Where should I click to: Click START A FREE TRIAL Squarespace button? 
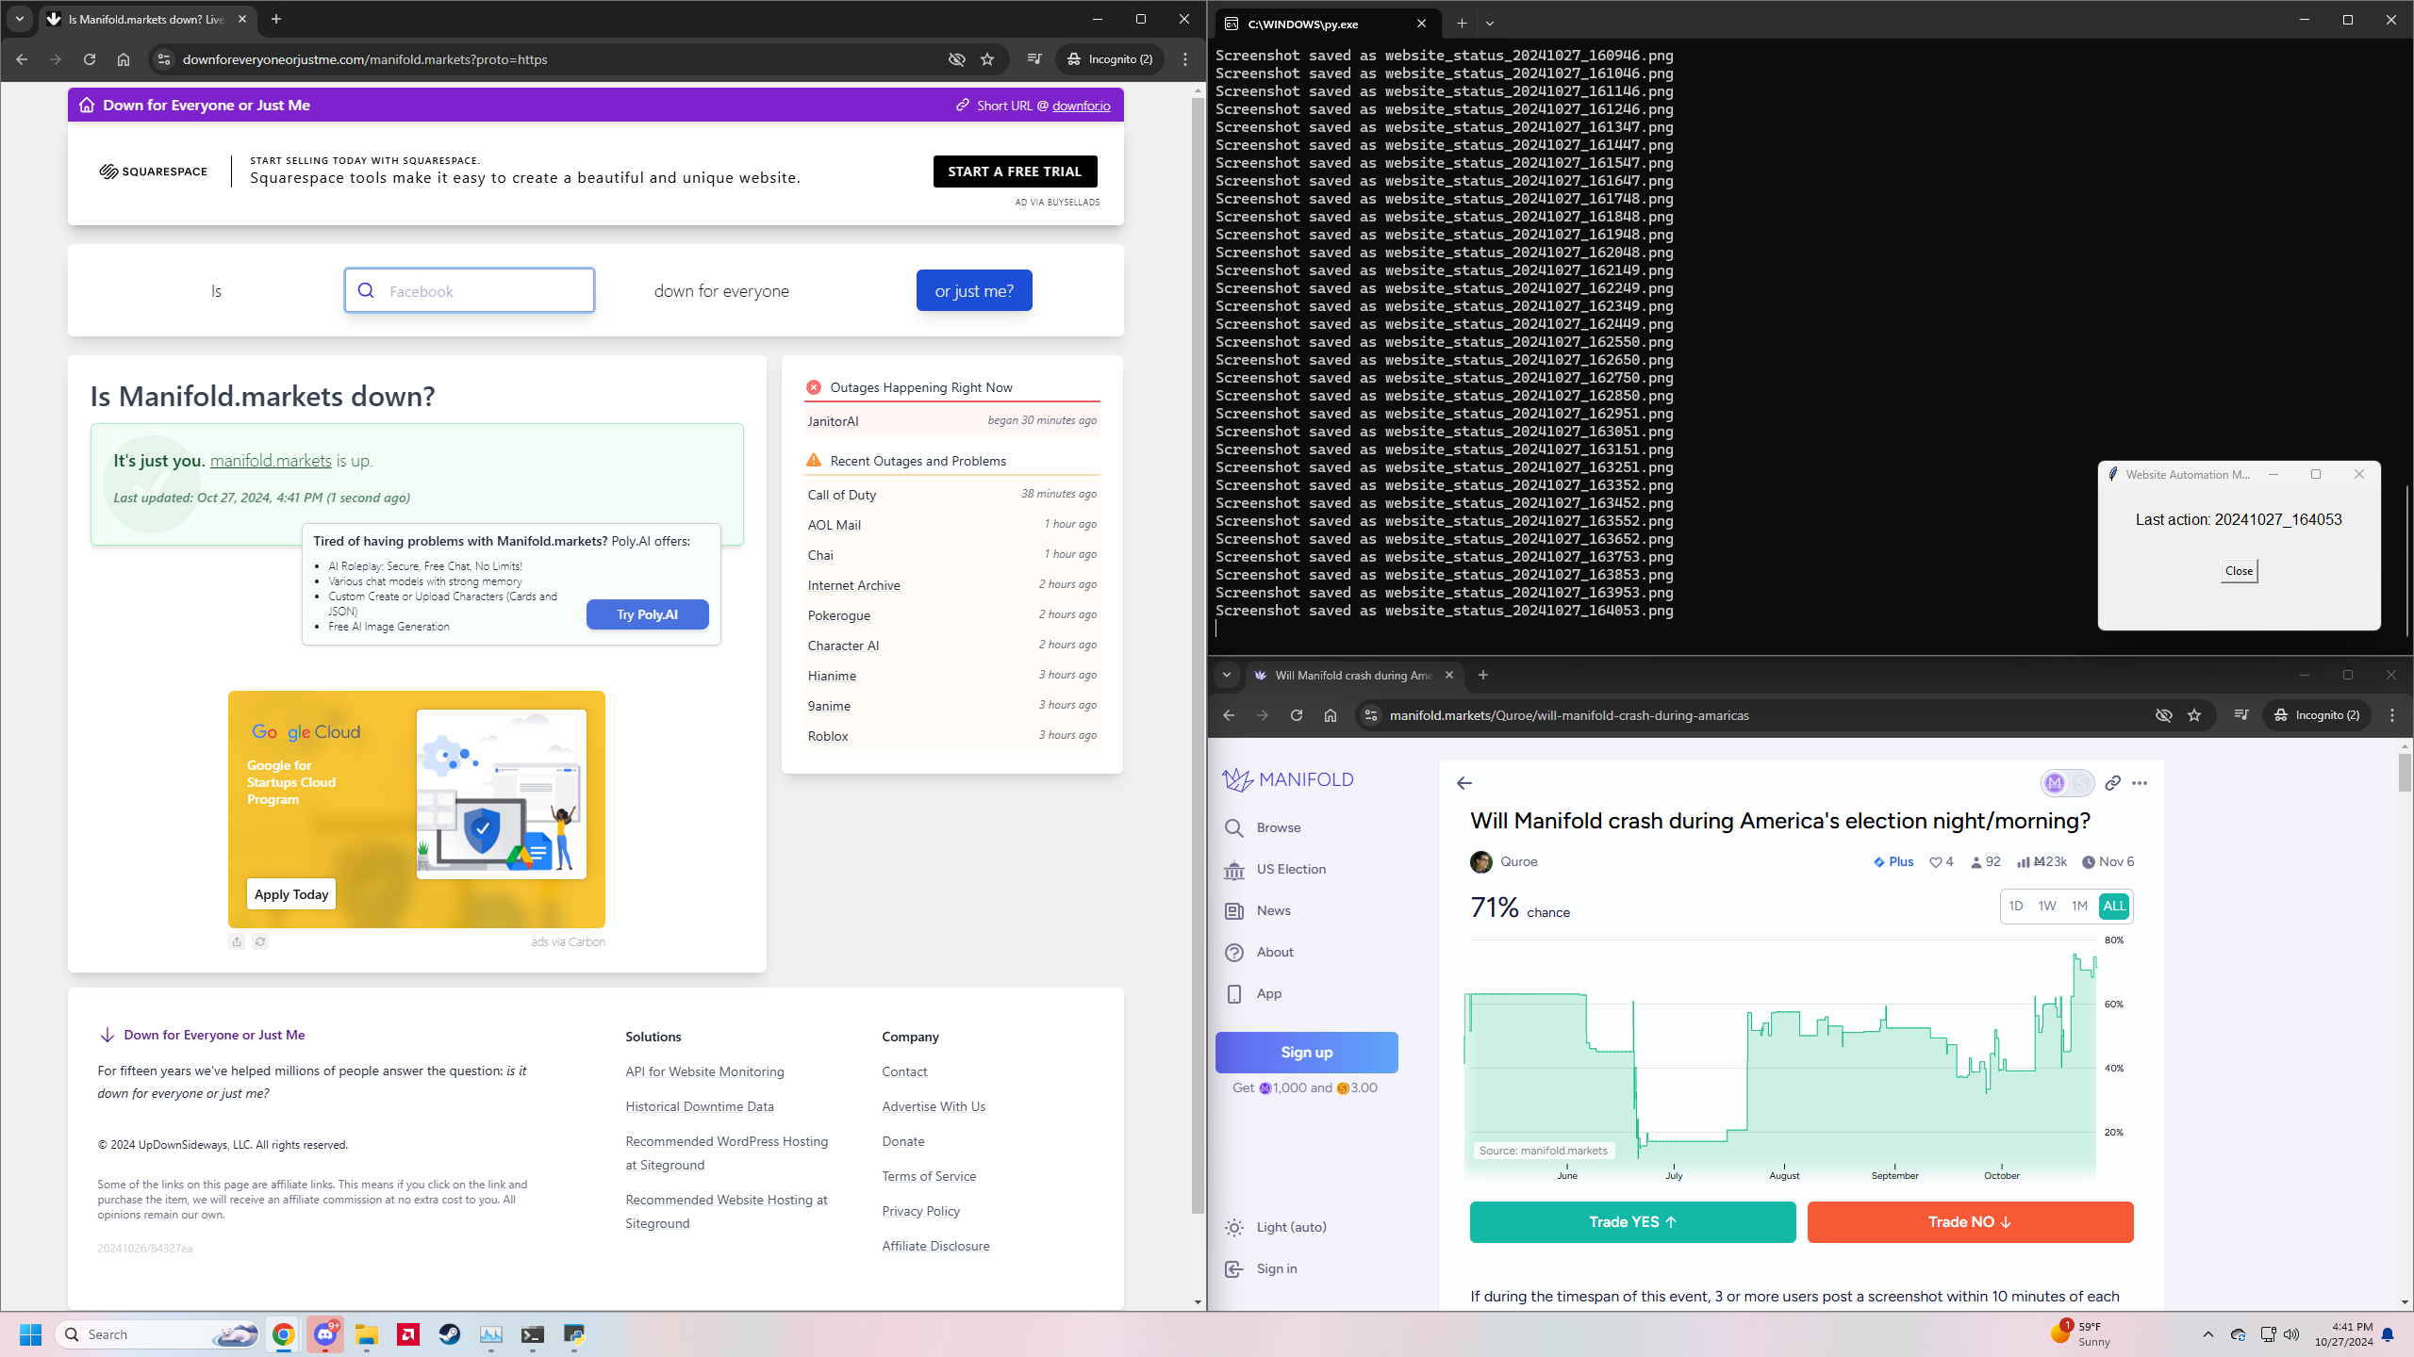1015,172
